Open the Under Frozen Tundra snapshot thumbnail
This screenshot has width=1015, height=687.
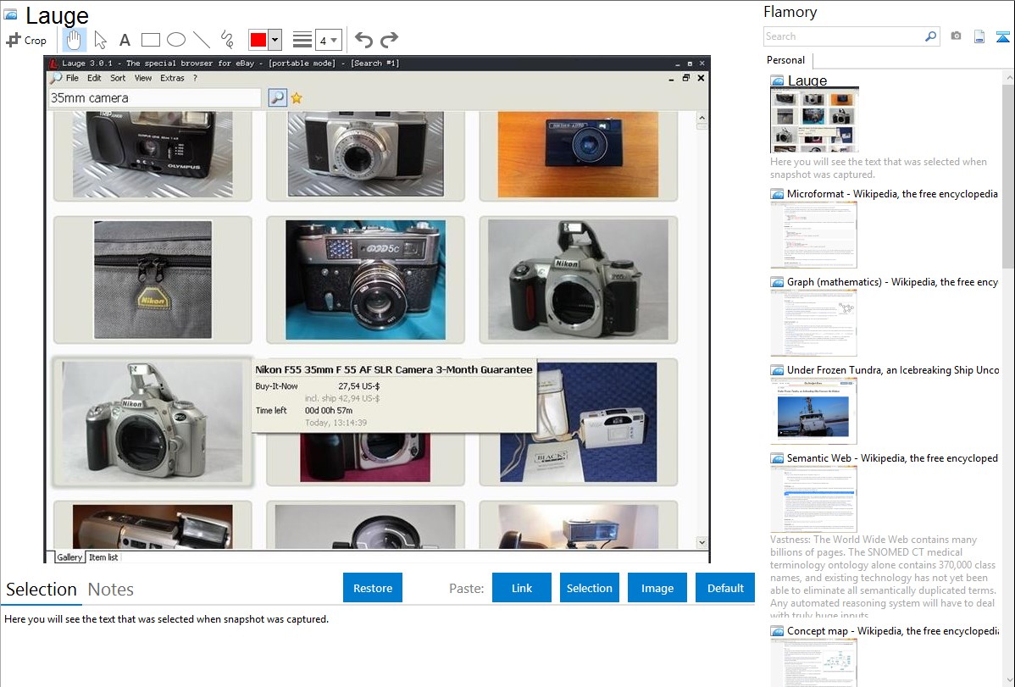[813, 411]
